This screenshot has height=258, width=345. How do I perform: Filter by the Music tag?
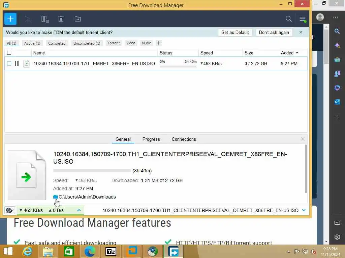point(146,43)
